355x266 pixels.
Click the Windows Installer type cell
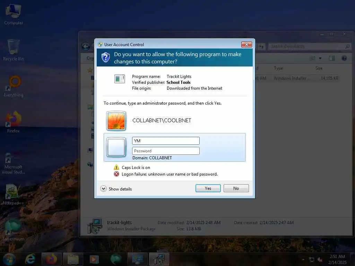[291, 78]
